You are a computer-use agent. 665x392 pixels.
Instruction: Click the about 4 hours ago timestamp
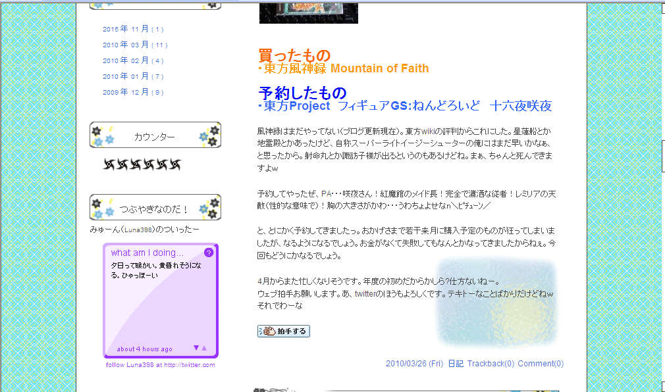(x=145, y=349)
